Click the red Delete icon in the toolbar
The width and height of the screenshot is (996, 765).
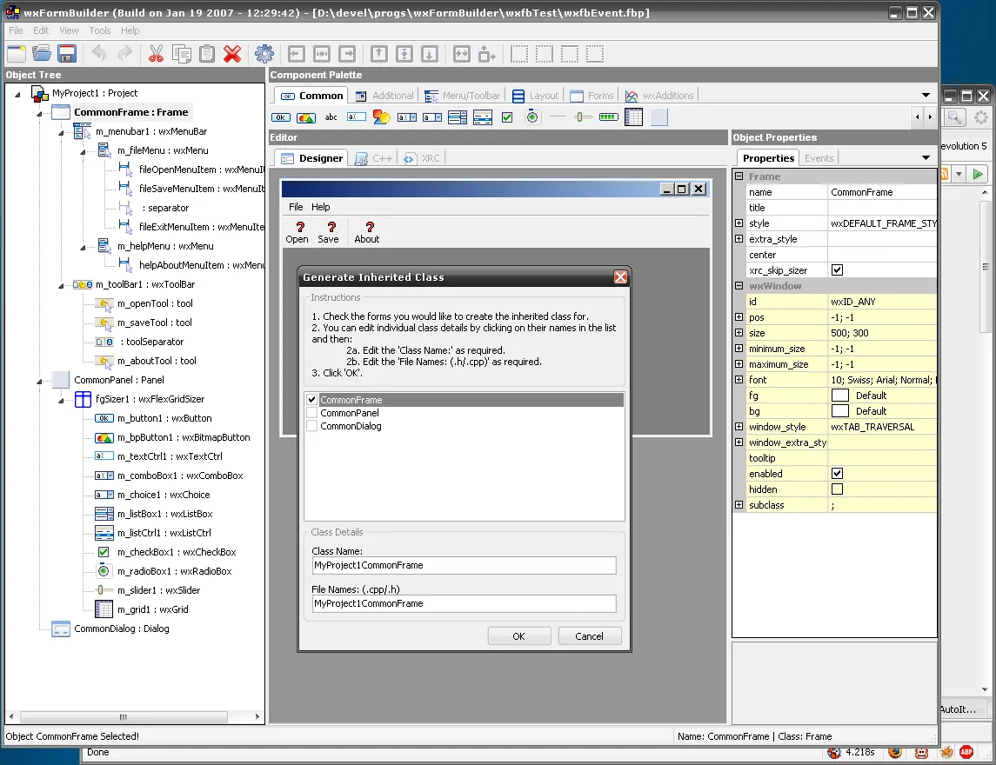232,53
